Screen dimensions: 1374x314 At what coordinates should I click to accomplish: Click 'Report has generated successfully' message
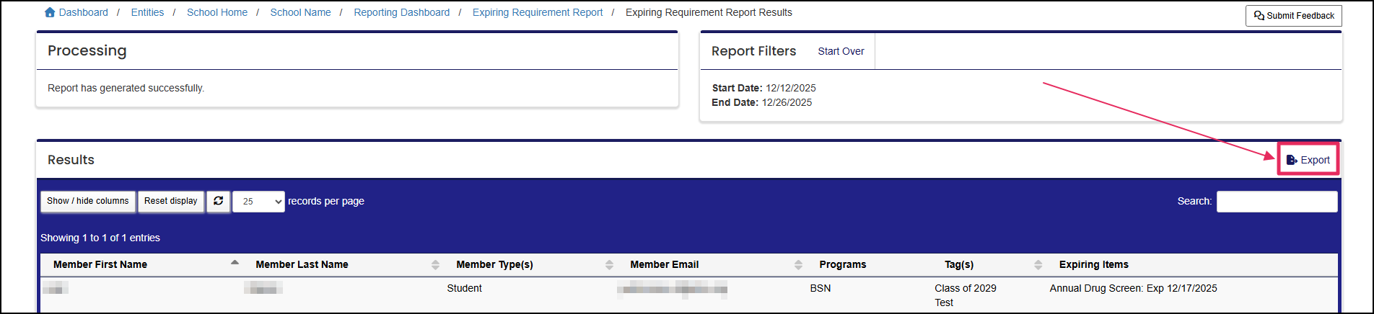pos(126,88)
